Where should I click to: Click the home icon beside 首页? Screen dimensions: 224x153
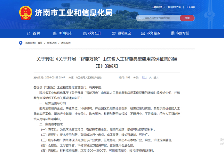point(28,33)
